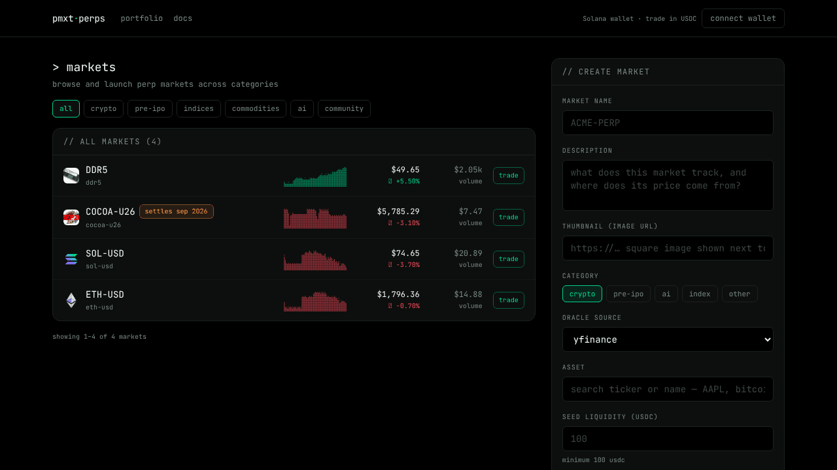Go to the portfolio page

[x=142, y=18]
